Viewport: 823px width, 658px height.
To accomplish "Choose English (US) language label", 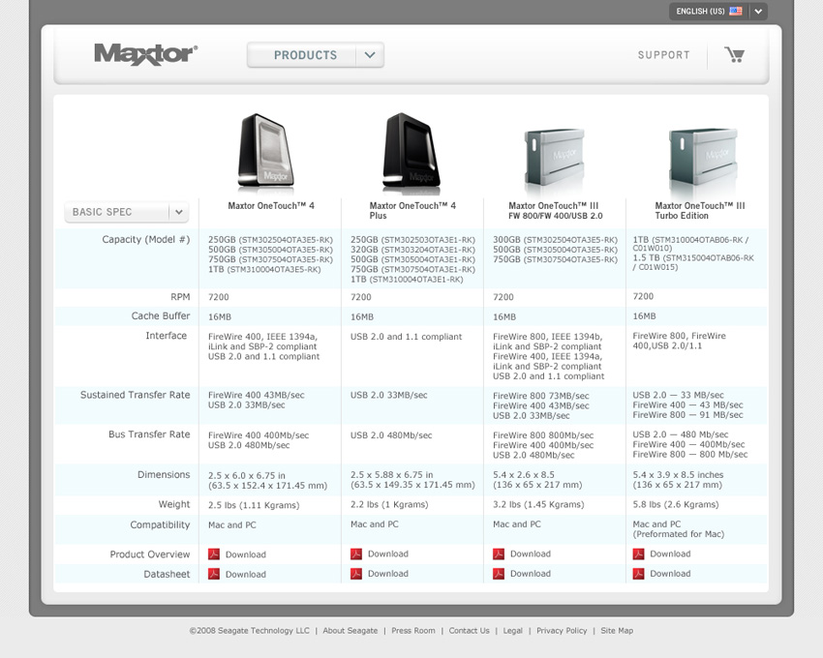I will click(x=700, y=11).
